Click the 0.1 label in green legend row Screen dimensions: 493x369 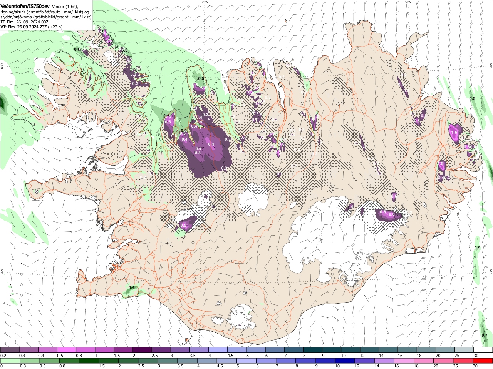pyautogui.click(x=3, y=366)
